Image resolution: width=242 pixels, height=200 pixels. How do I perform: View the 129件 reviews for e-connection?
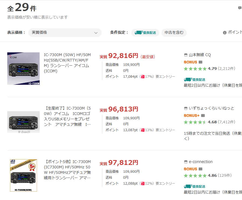tap(225, 175)
